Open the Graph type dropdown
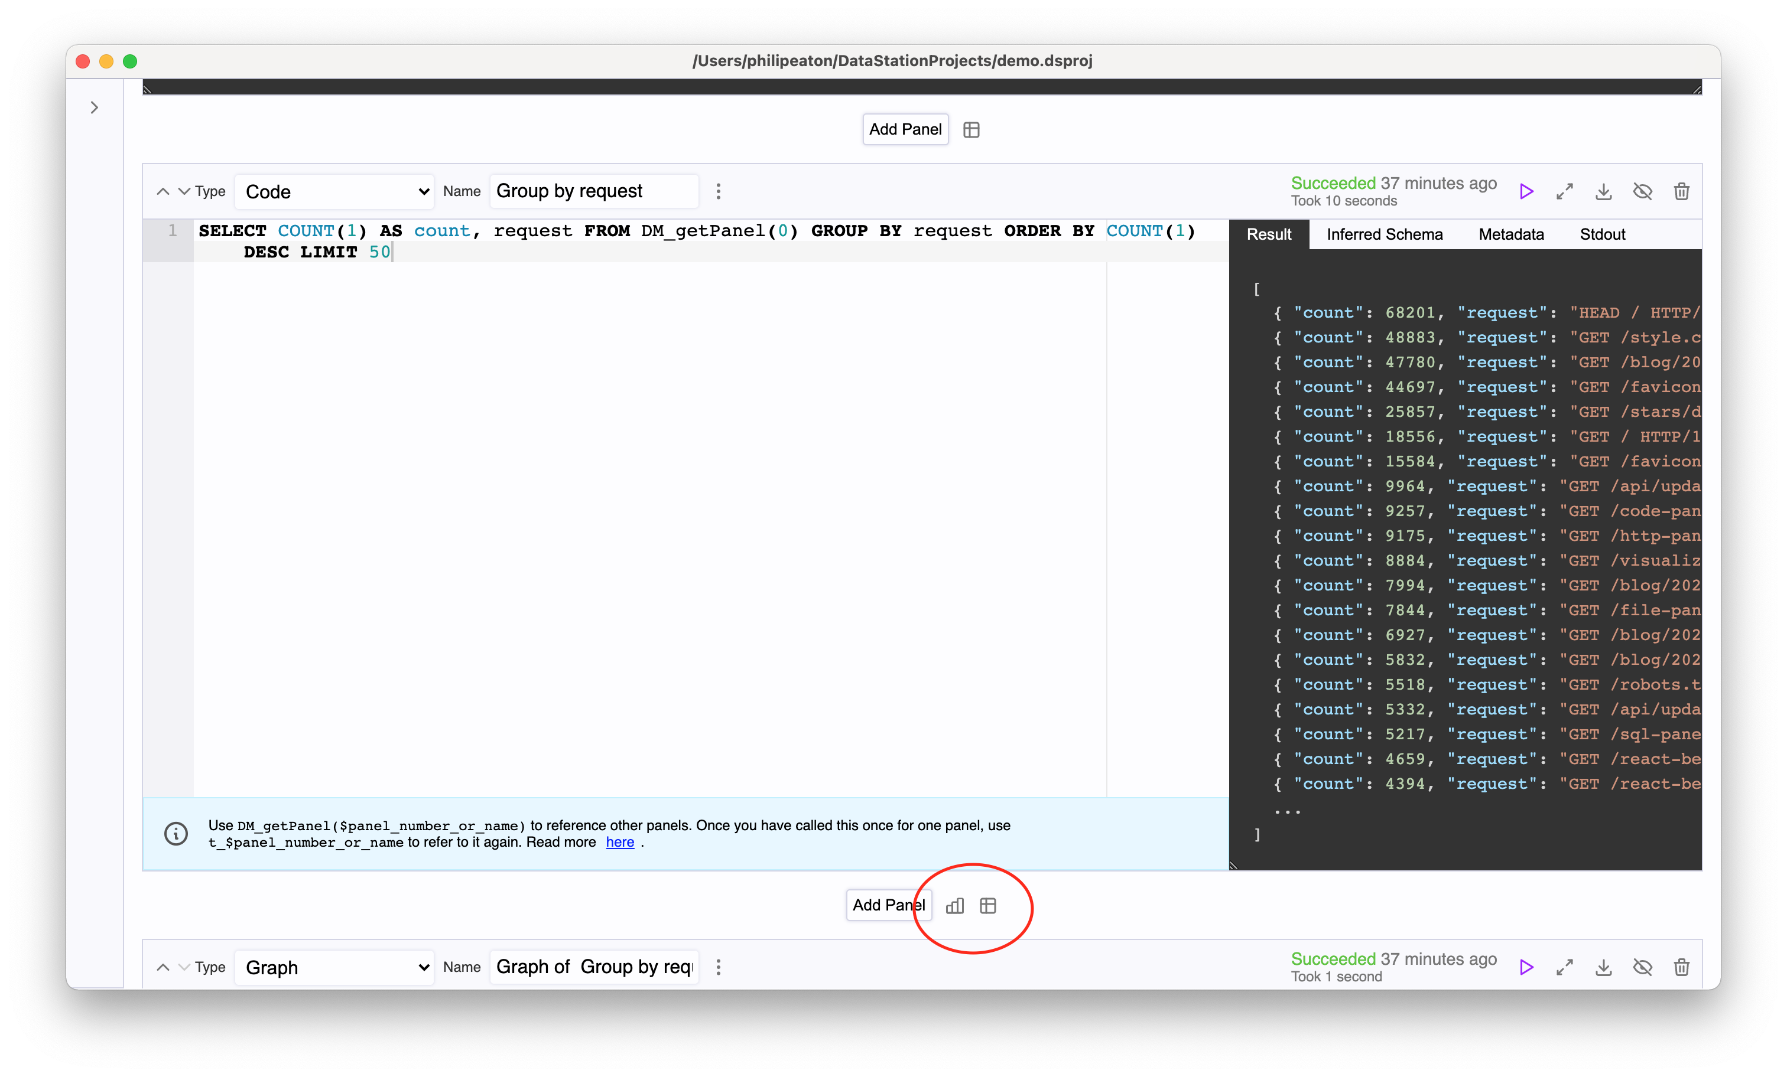The width and height of the screenshot is (1787, 1077). [x=334, y=967]
